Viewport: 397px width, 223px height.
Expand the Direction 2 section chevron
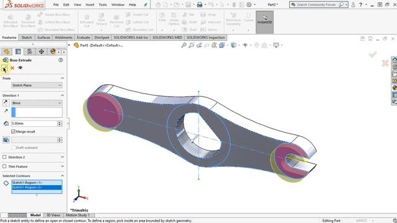(62, 157)
